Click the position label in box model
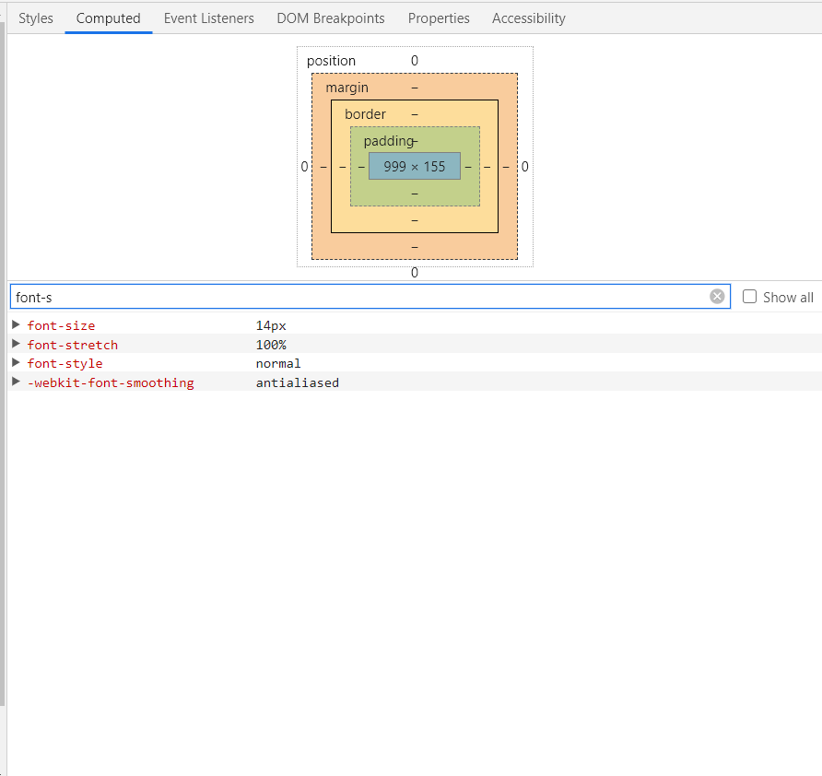The height and width of the screenshot is (776, 822). click(x=331, y=61)
